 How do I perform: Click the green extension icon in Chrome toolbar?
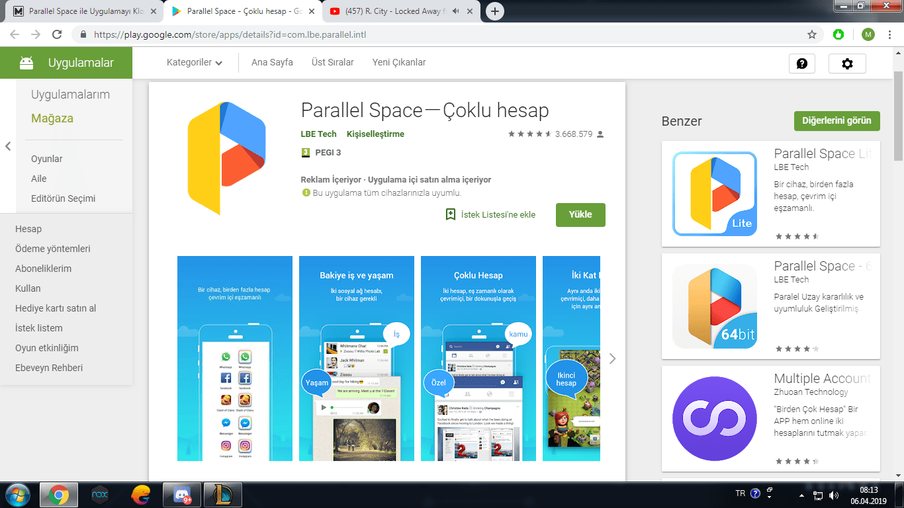pos(839,34)
